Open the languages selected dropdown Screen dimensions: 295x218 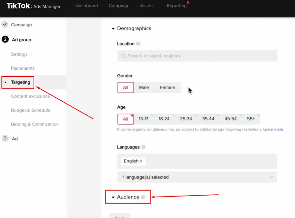197,177
